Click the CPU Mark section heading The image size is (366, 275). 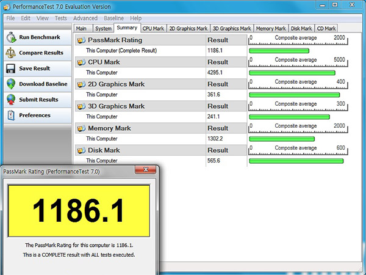[104, 62]
